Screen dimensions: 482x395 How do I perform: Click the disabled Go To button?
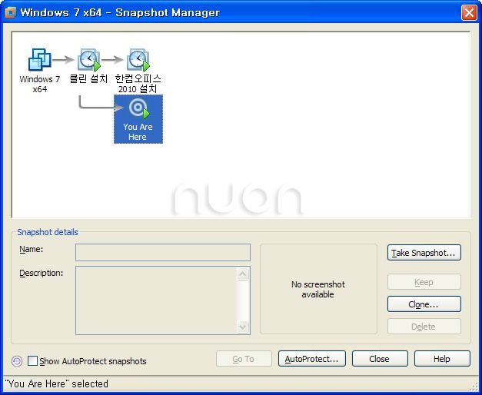(x=244, y=359)
